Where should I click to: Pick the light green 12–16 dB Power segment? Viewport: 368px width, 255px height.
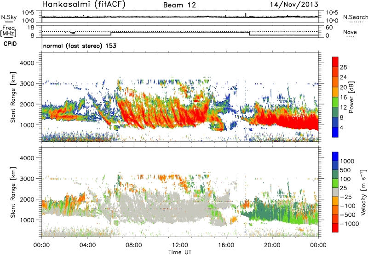(x=335, y=102)
